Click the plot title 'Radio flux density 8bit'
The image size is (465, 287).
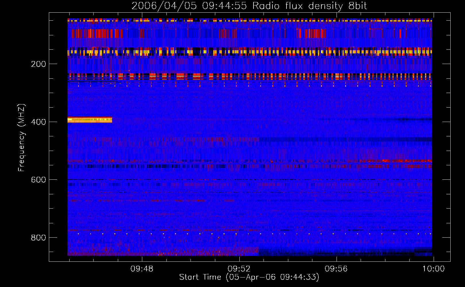(x=310, y=6)
